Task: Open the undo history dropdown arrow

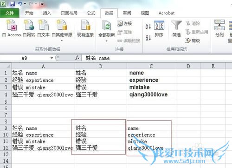Action: 25,4
